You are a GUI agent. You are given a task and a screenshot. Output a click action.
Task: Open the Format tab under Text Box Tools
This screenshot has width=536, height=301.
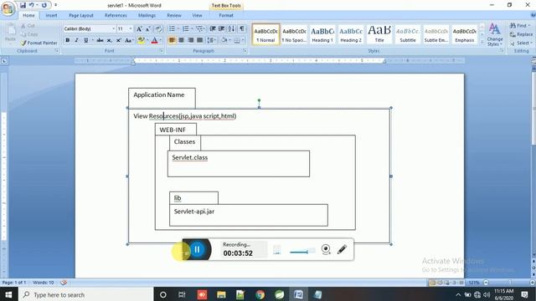click(x=226, y=15)
